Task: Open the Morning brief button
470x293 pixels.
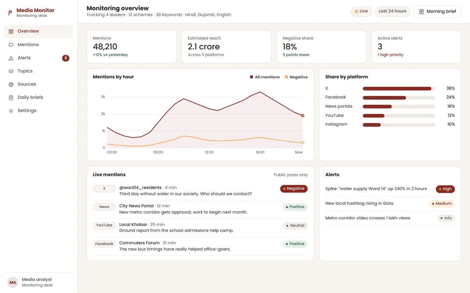Action: 437,12
